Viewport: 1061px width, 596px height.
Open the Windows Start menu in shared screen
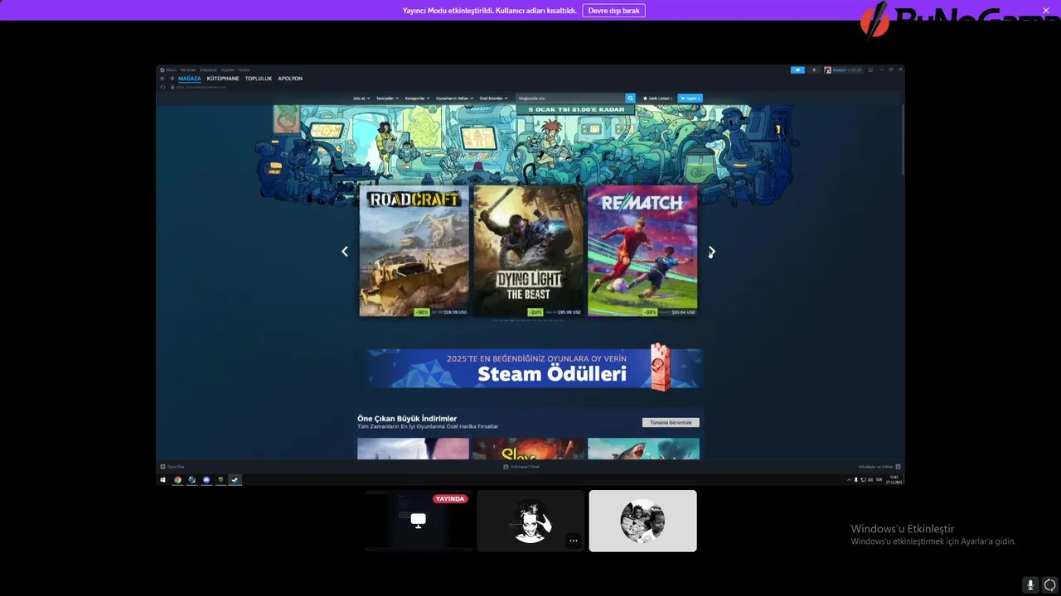(163, 480)
